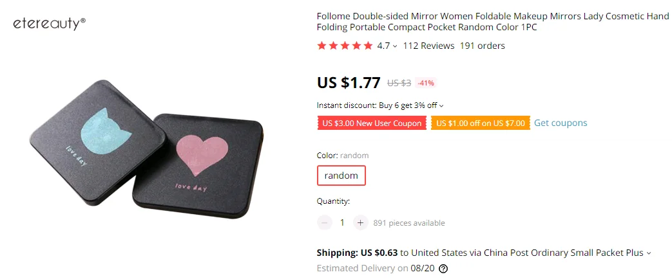The width and height of the screenshot is (672, 279).
Task: Expand the Instant discount details chevron
Action: tap(441, 105)
